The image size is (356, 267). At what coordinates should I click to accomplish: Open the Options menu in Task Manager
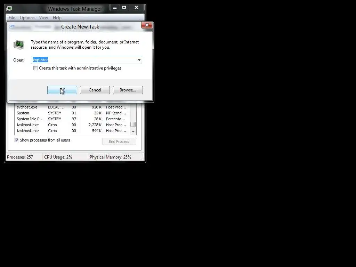[27, 18]
